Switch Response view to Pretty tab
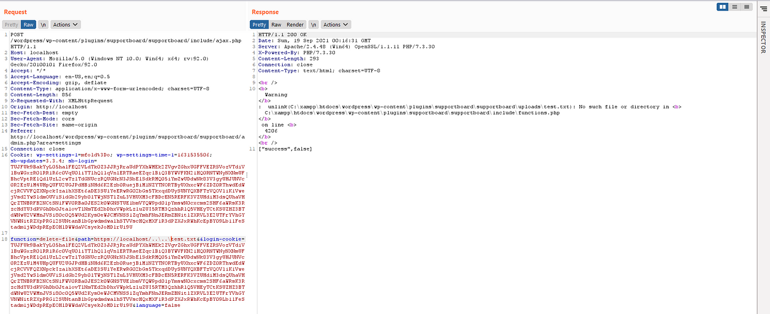The height and width of the screenshot is (314, 770). pos(260,25)
